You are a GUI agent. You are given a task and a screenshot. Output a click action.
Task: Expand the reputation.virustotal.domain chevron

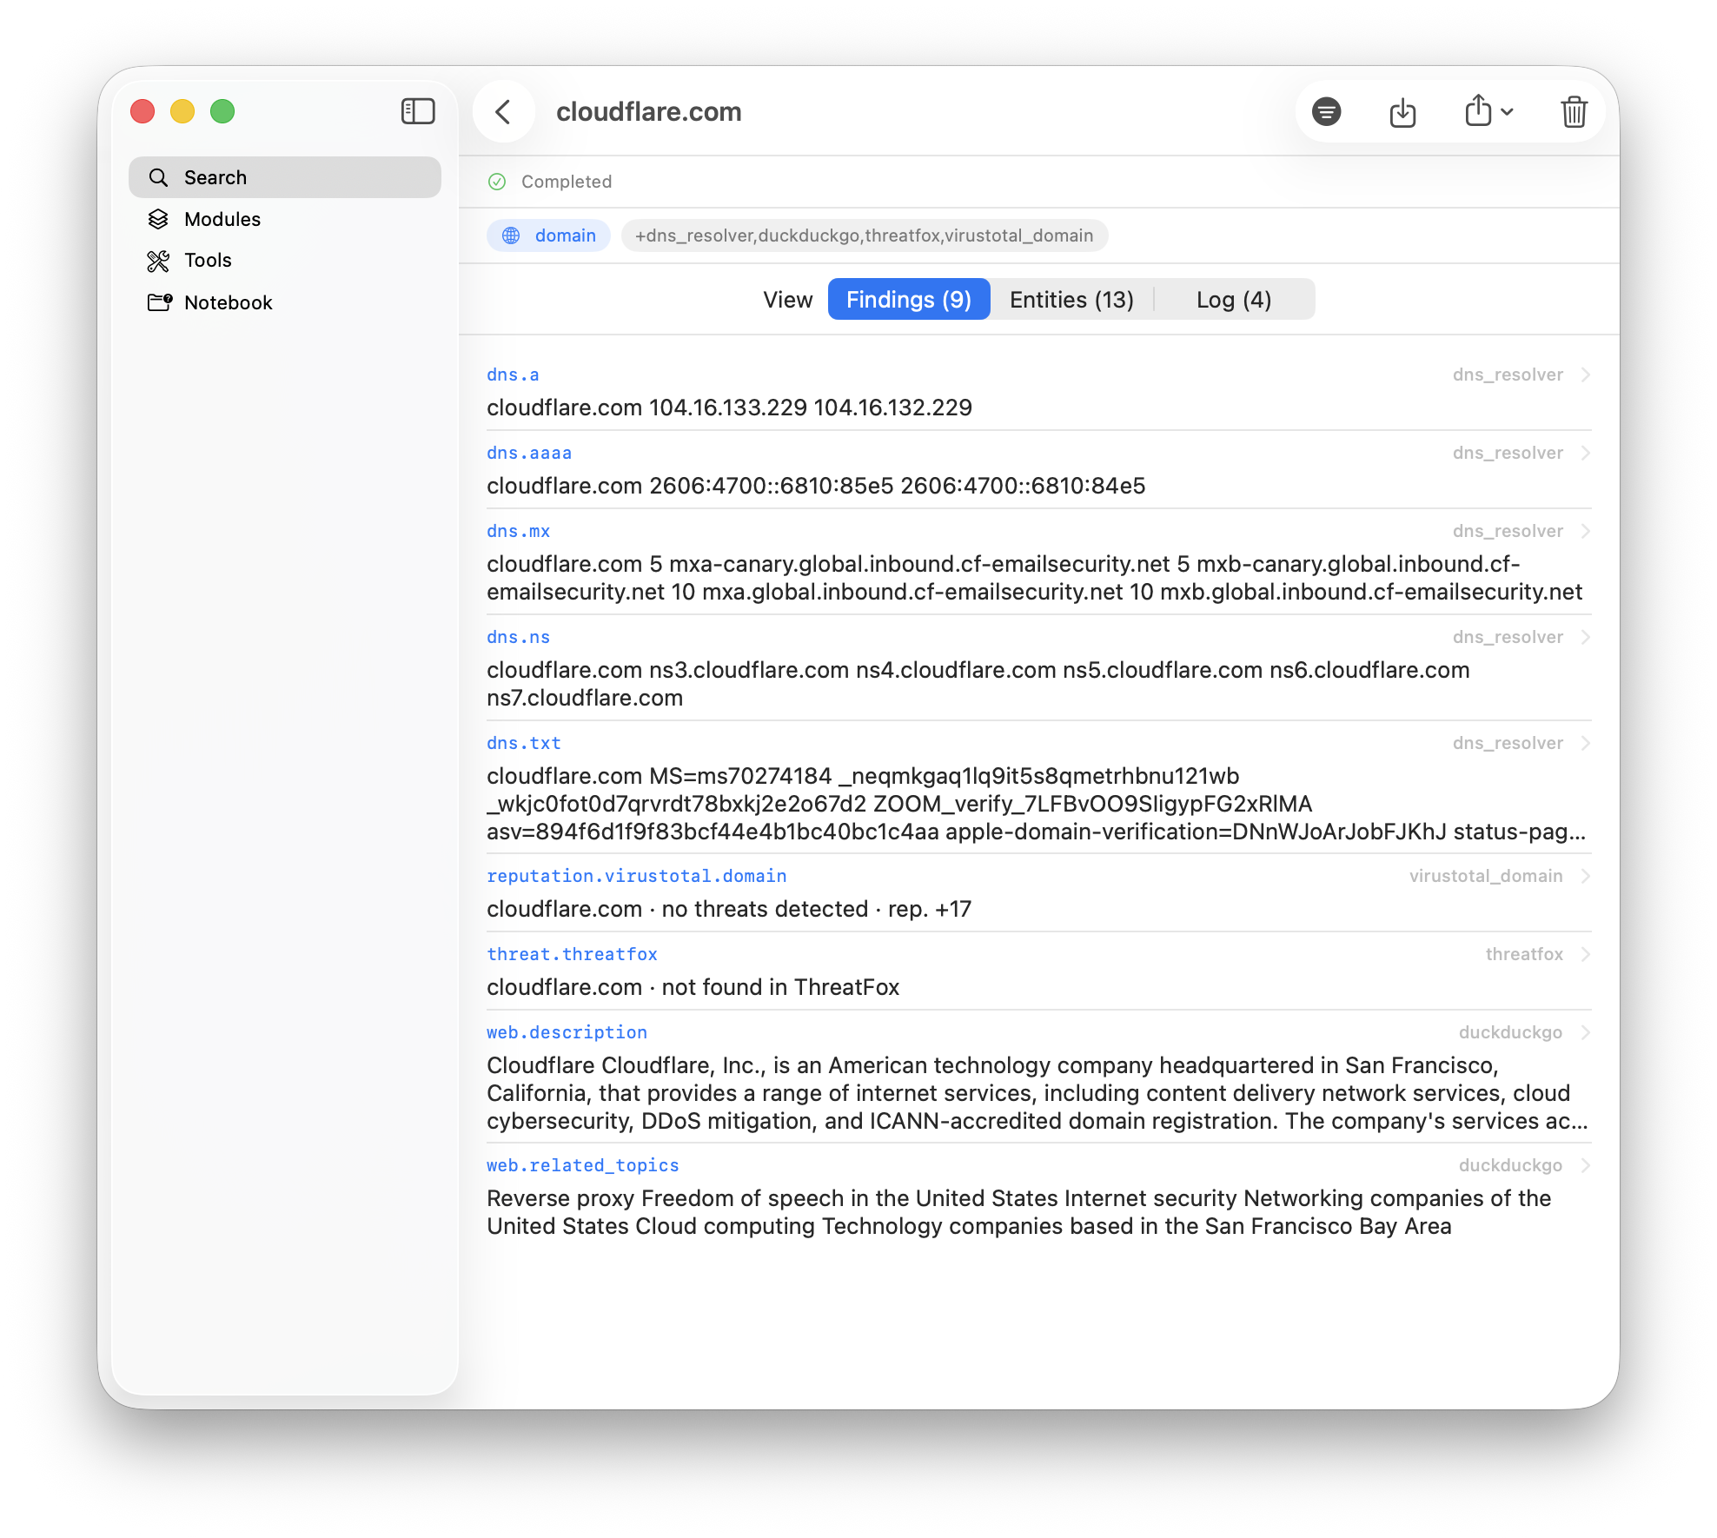pos(1586,876)
